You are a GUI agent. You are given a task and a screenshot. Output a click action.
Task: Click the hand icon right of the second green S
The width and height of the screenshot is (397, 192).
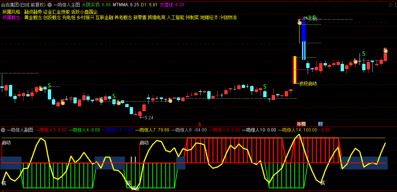(119, 103)
